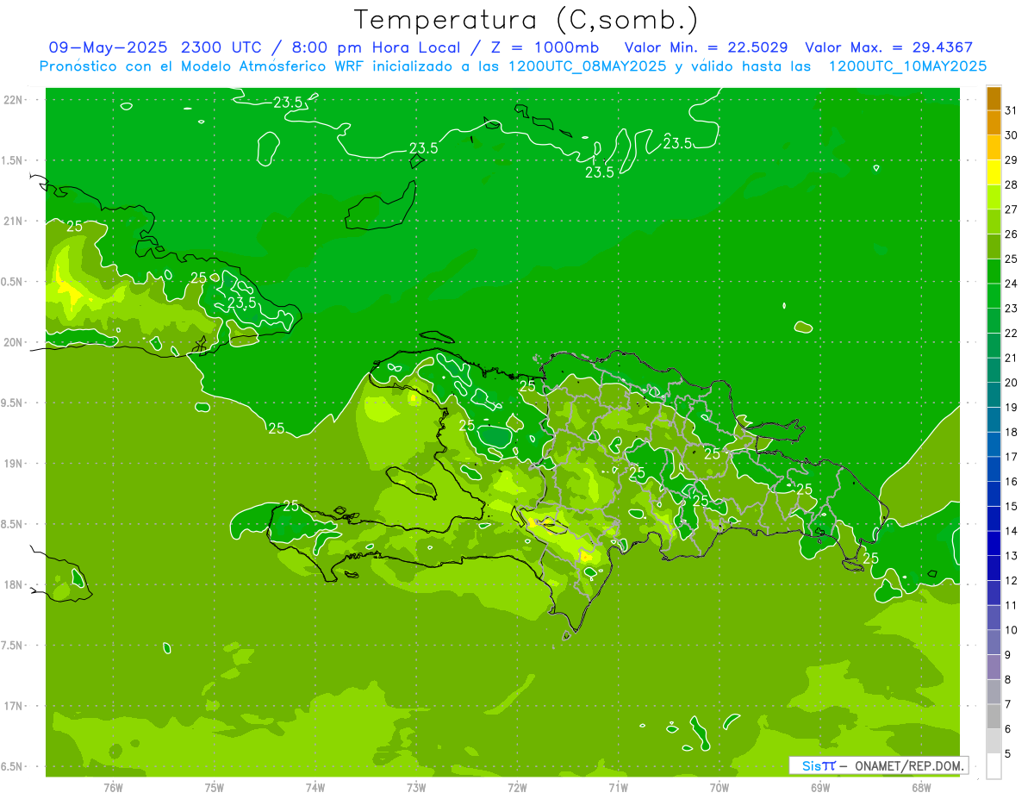Click the yellow hot spot near 76.5W 20.5N
1034x799 pixels.
coord(67,287)
